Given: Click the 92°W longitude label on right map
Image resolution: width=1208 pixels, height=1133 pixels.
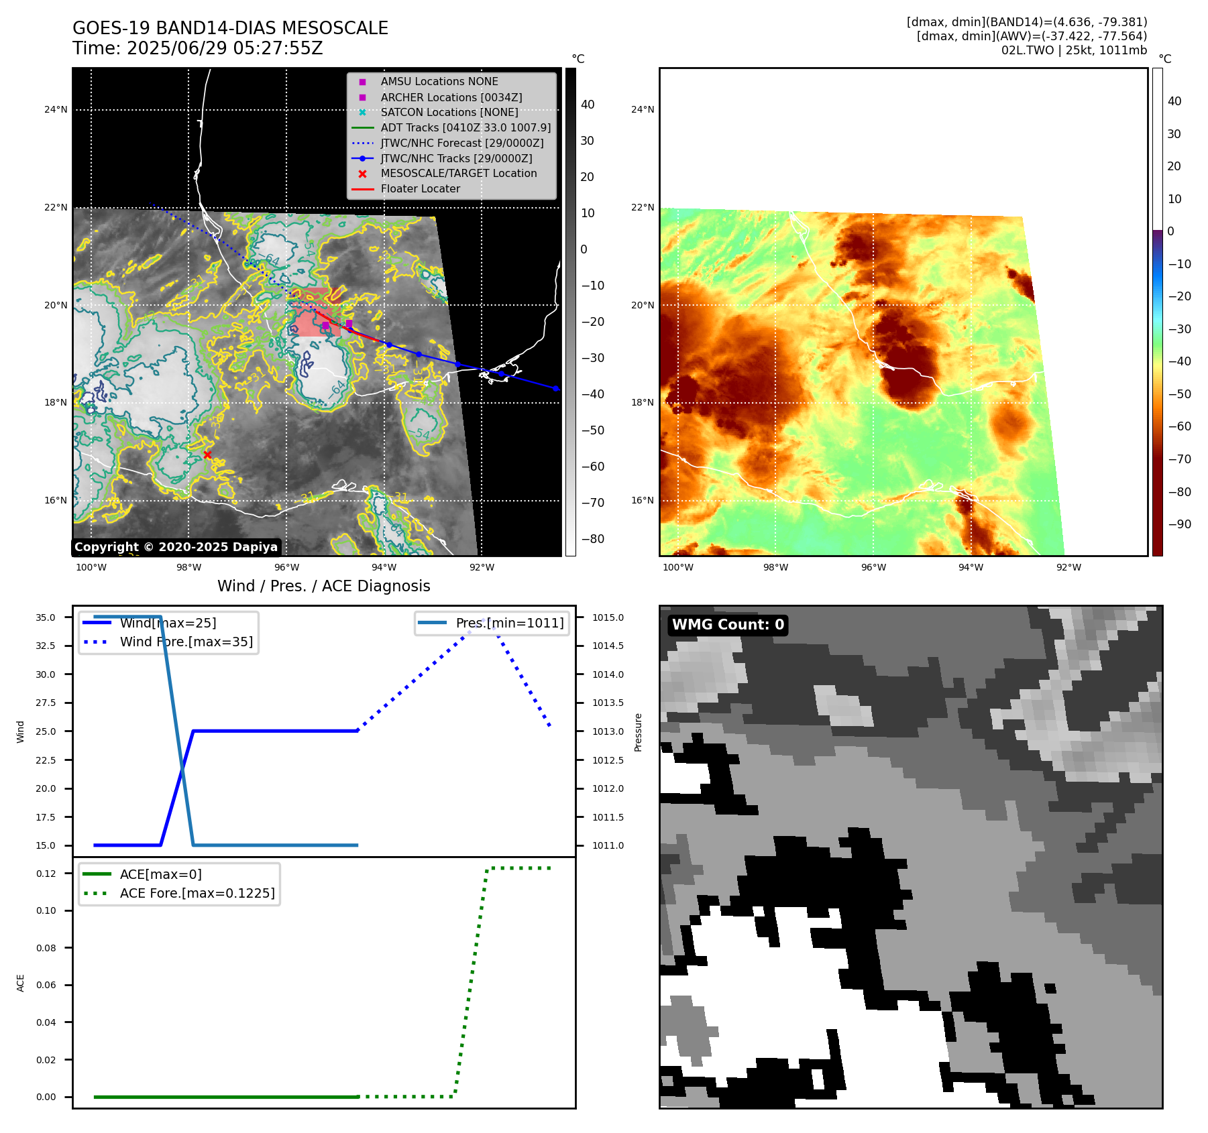Looking at the screenshot, I should (x=1068, y=567).
